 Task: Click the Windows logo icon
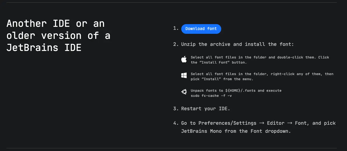(x=184, y=76)
